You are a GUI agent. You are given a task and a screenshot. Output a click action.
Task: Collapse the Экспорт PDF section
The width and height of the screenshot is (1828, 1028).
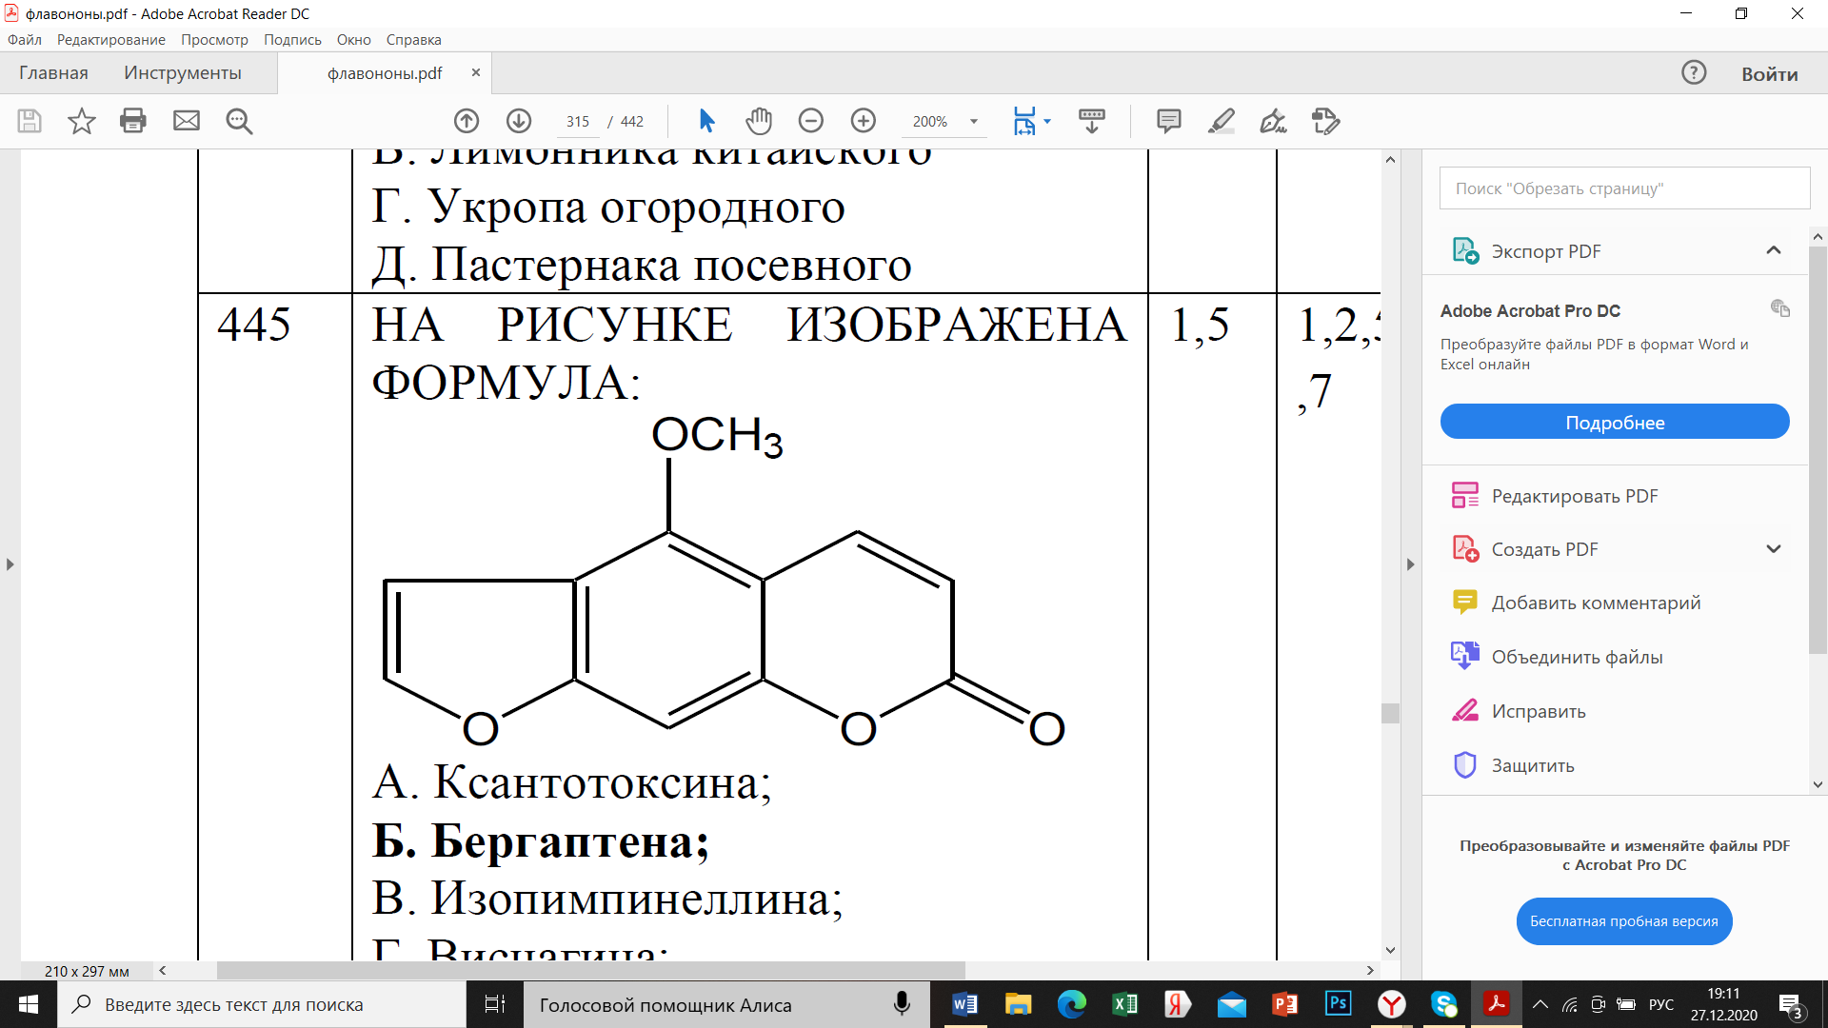click(x=1774, y=250)
